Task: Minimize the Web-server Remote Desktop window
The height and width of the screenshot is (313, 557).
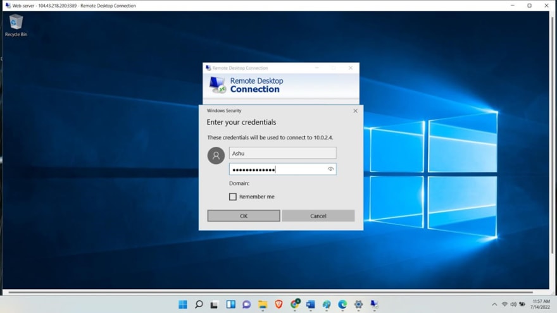Action: [513, 5]
